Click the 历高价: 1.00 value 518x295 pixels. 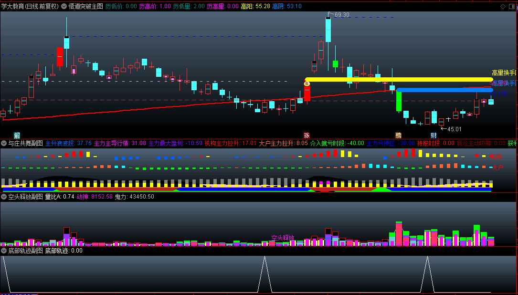tap(155, 6)
